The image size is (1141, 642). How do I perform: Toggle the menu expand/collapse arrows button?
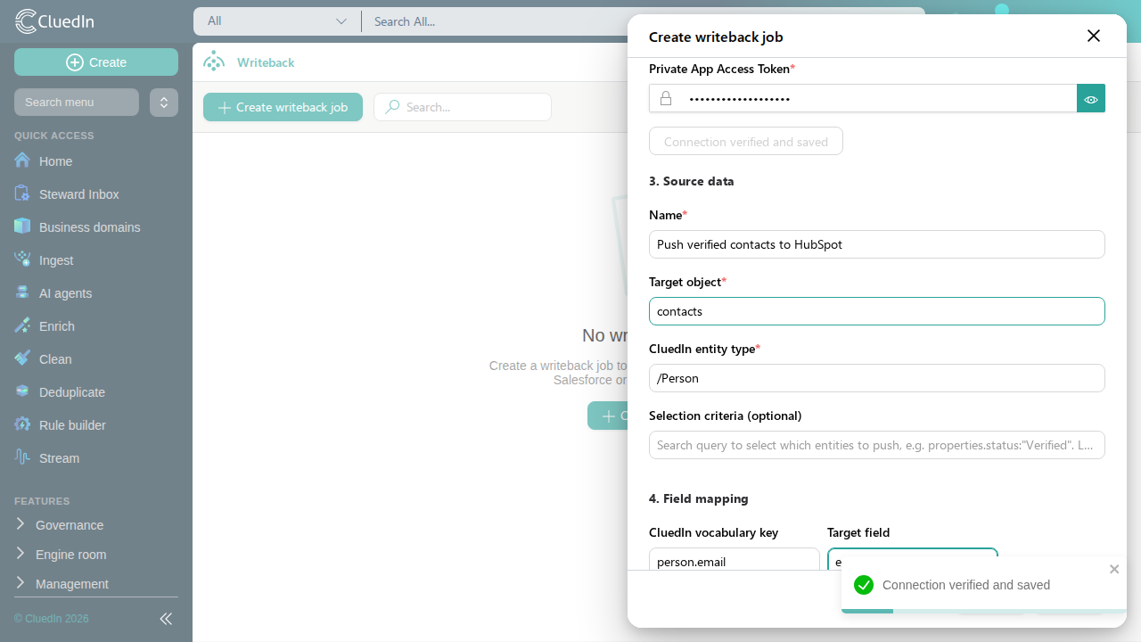point(164,103)
